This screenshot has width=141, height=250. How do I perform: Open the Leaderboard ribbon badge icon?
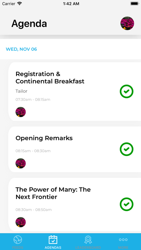point(88,240)
